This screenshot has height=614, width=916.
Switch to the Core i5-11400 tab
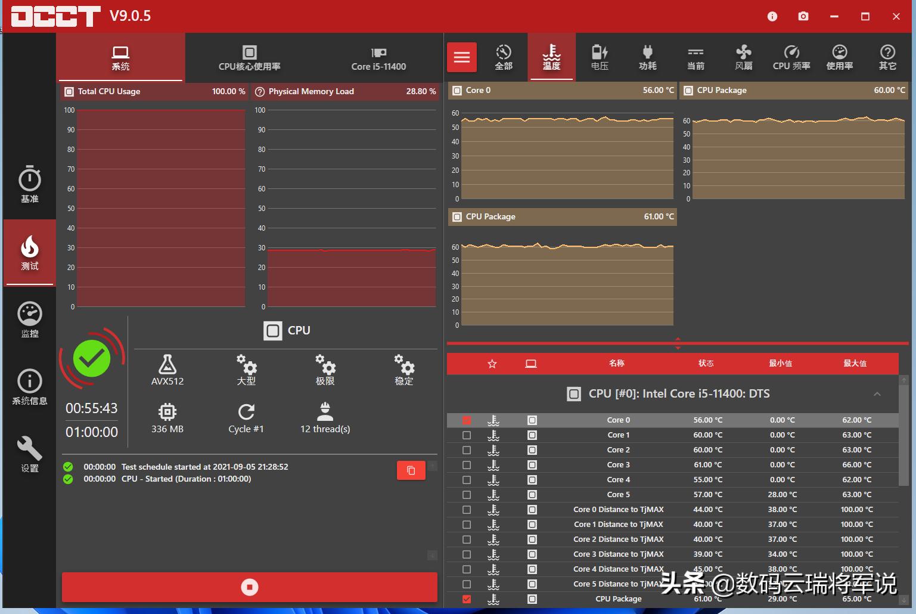click(x=378, y=57)
